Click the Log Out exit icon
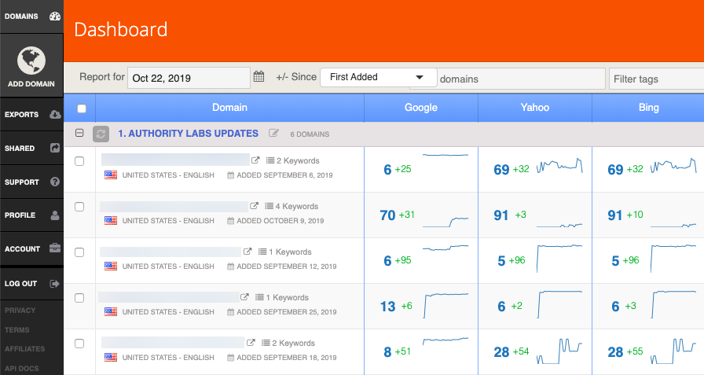Viewport: 704px width, 375px height. 54,283
